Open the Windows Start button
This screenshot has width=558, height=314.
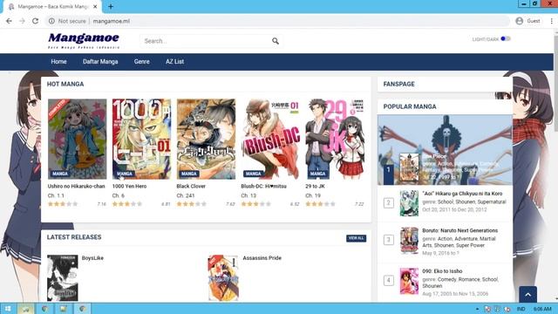click(x=8, y=309)
